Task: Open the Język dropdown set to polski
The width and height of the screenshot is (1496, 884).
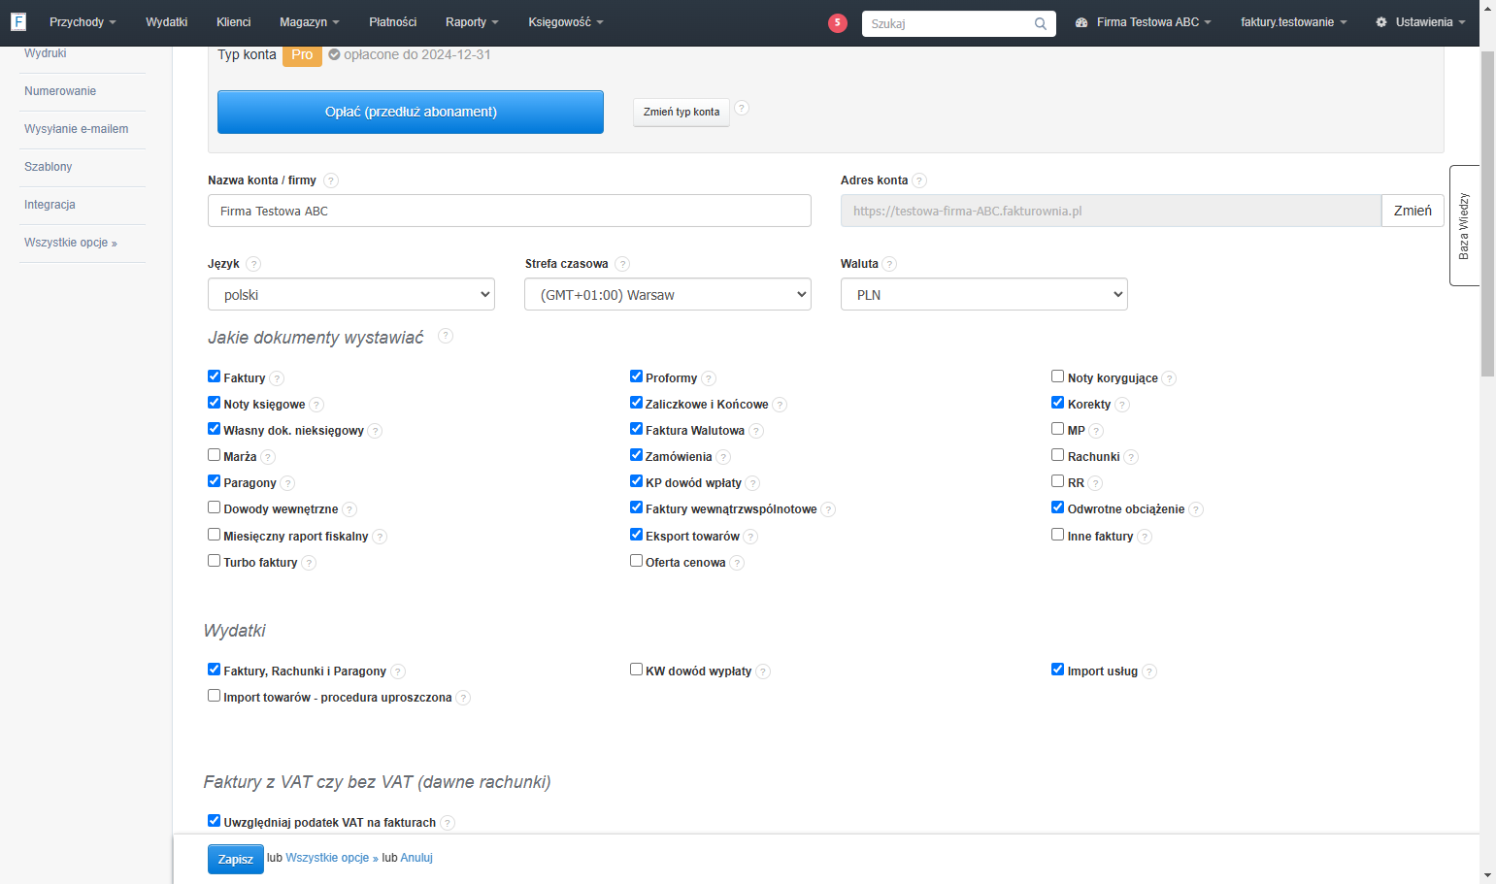Action: pyautogui.click(x=351, y=294)
